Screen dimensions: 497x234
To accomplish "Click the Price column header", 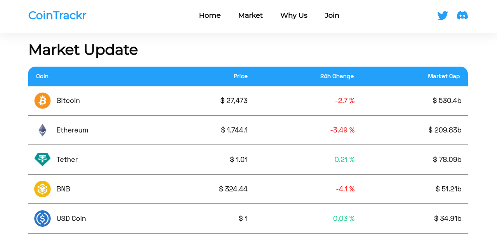I will click(x=240, y=76).
